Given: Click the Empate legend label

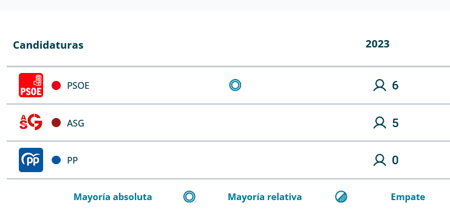Looking at the screenshot, I should coord(408,197).
